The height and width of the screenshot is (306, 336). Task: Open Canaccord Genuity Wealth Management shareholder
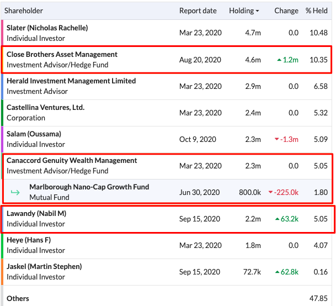click(x=72, y=161)
